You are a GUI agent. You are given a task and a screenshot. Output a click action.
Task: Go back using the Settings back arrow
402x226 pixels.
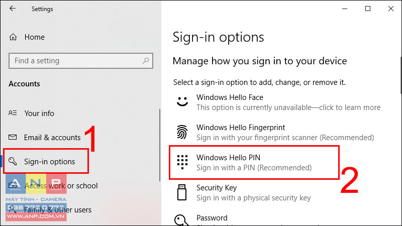coord(12,9)
